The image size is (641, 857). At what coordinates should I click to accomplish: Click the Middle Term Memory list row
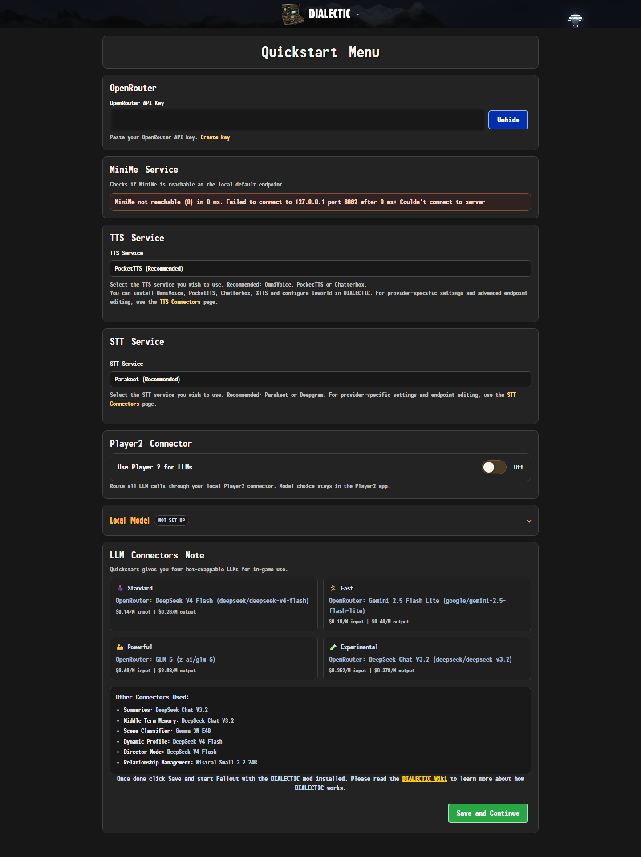179,721
